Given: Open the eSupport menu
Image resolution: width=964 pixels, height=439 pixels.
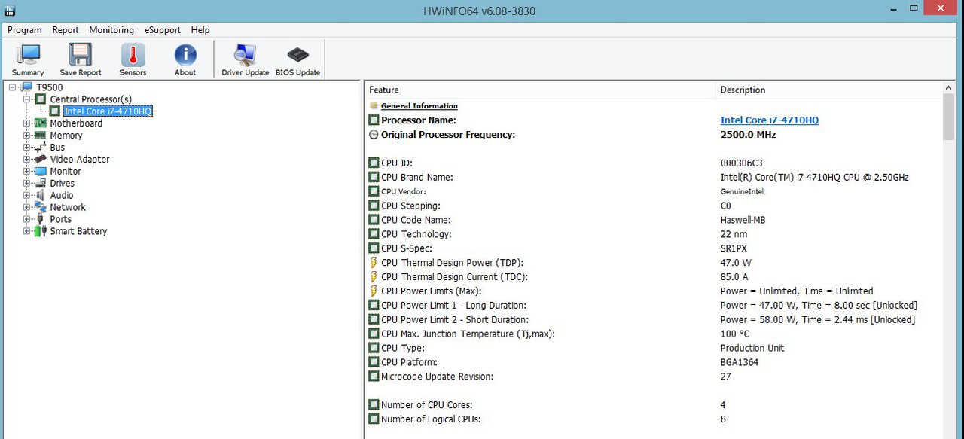Looking at the screenshot, I should click(163, 30).
